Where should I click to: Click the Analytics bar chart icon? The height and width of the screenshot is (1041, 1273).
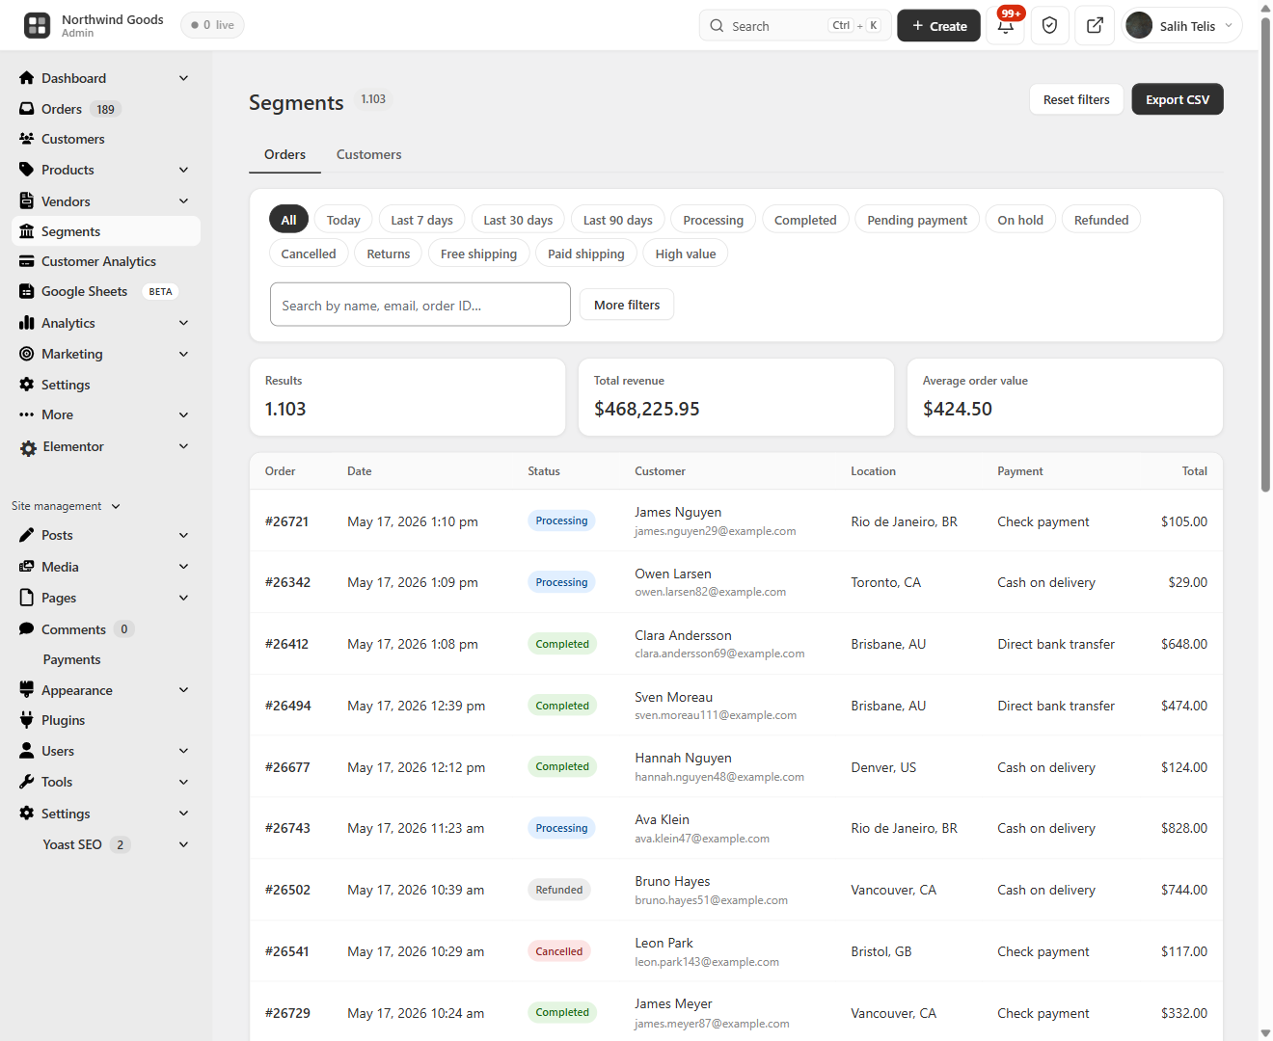click(x=27, y=323)
